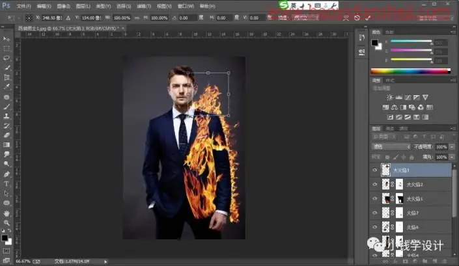
Task: Open the 图像(I) menu
Action: 64,6
